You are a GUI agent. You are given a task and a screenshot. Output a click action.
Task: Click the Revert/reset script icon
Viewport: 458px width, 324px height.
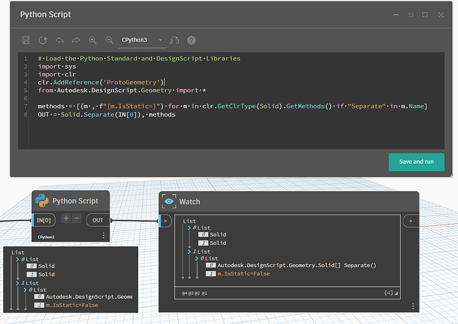(43, 40)
